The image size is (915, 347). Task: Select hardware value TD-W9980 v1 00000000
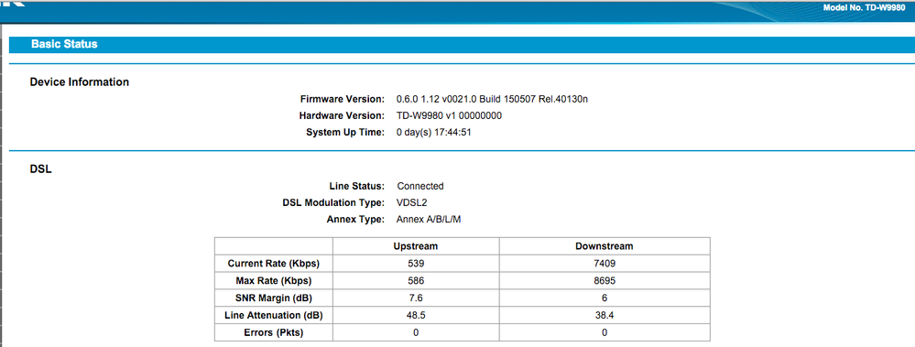(x=449, y=115)
